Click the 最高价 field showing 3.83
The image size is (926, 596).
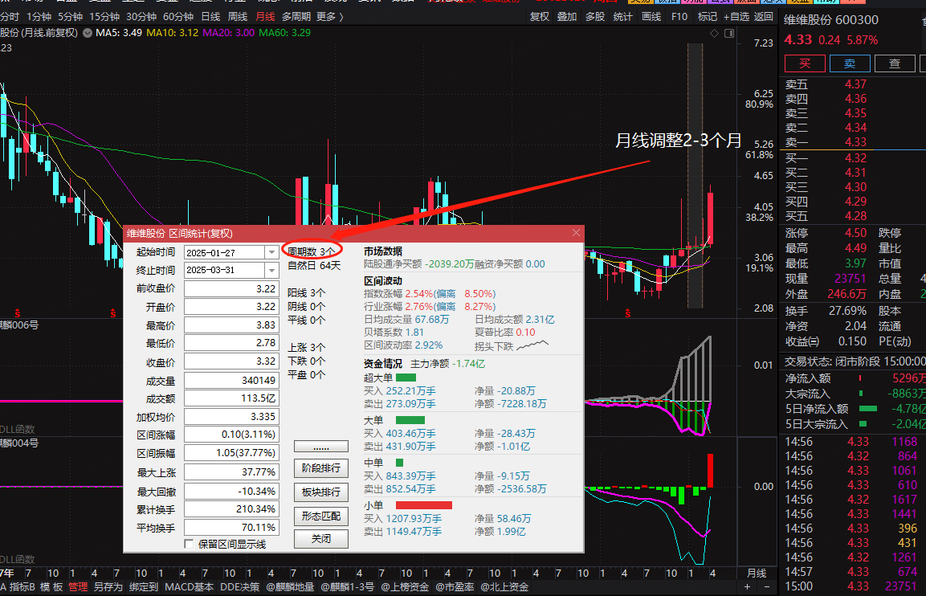pyautogui.click(x=231, y=325)
